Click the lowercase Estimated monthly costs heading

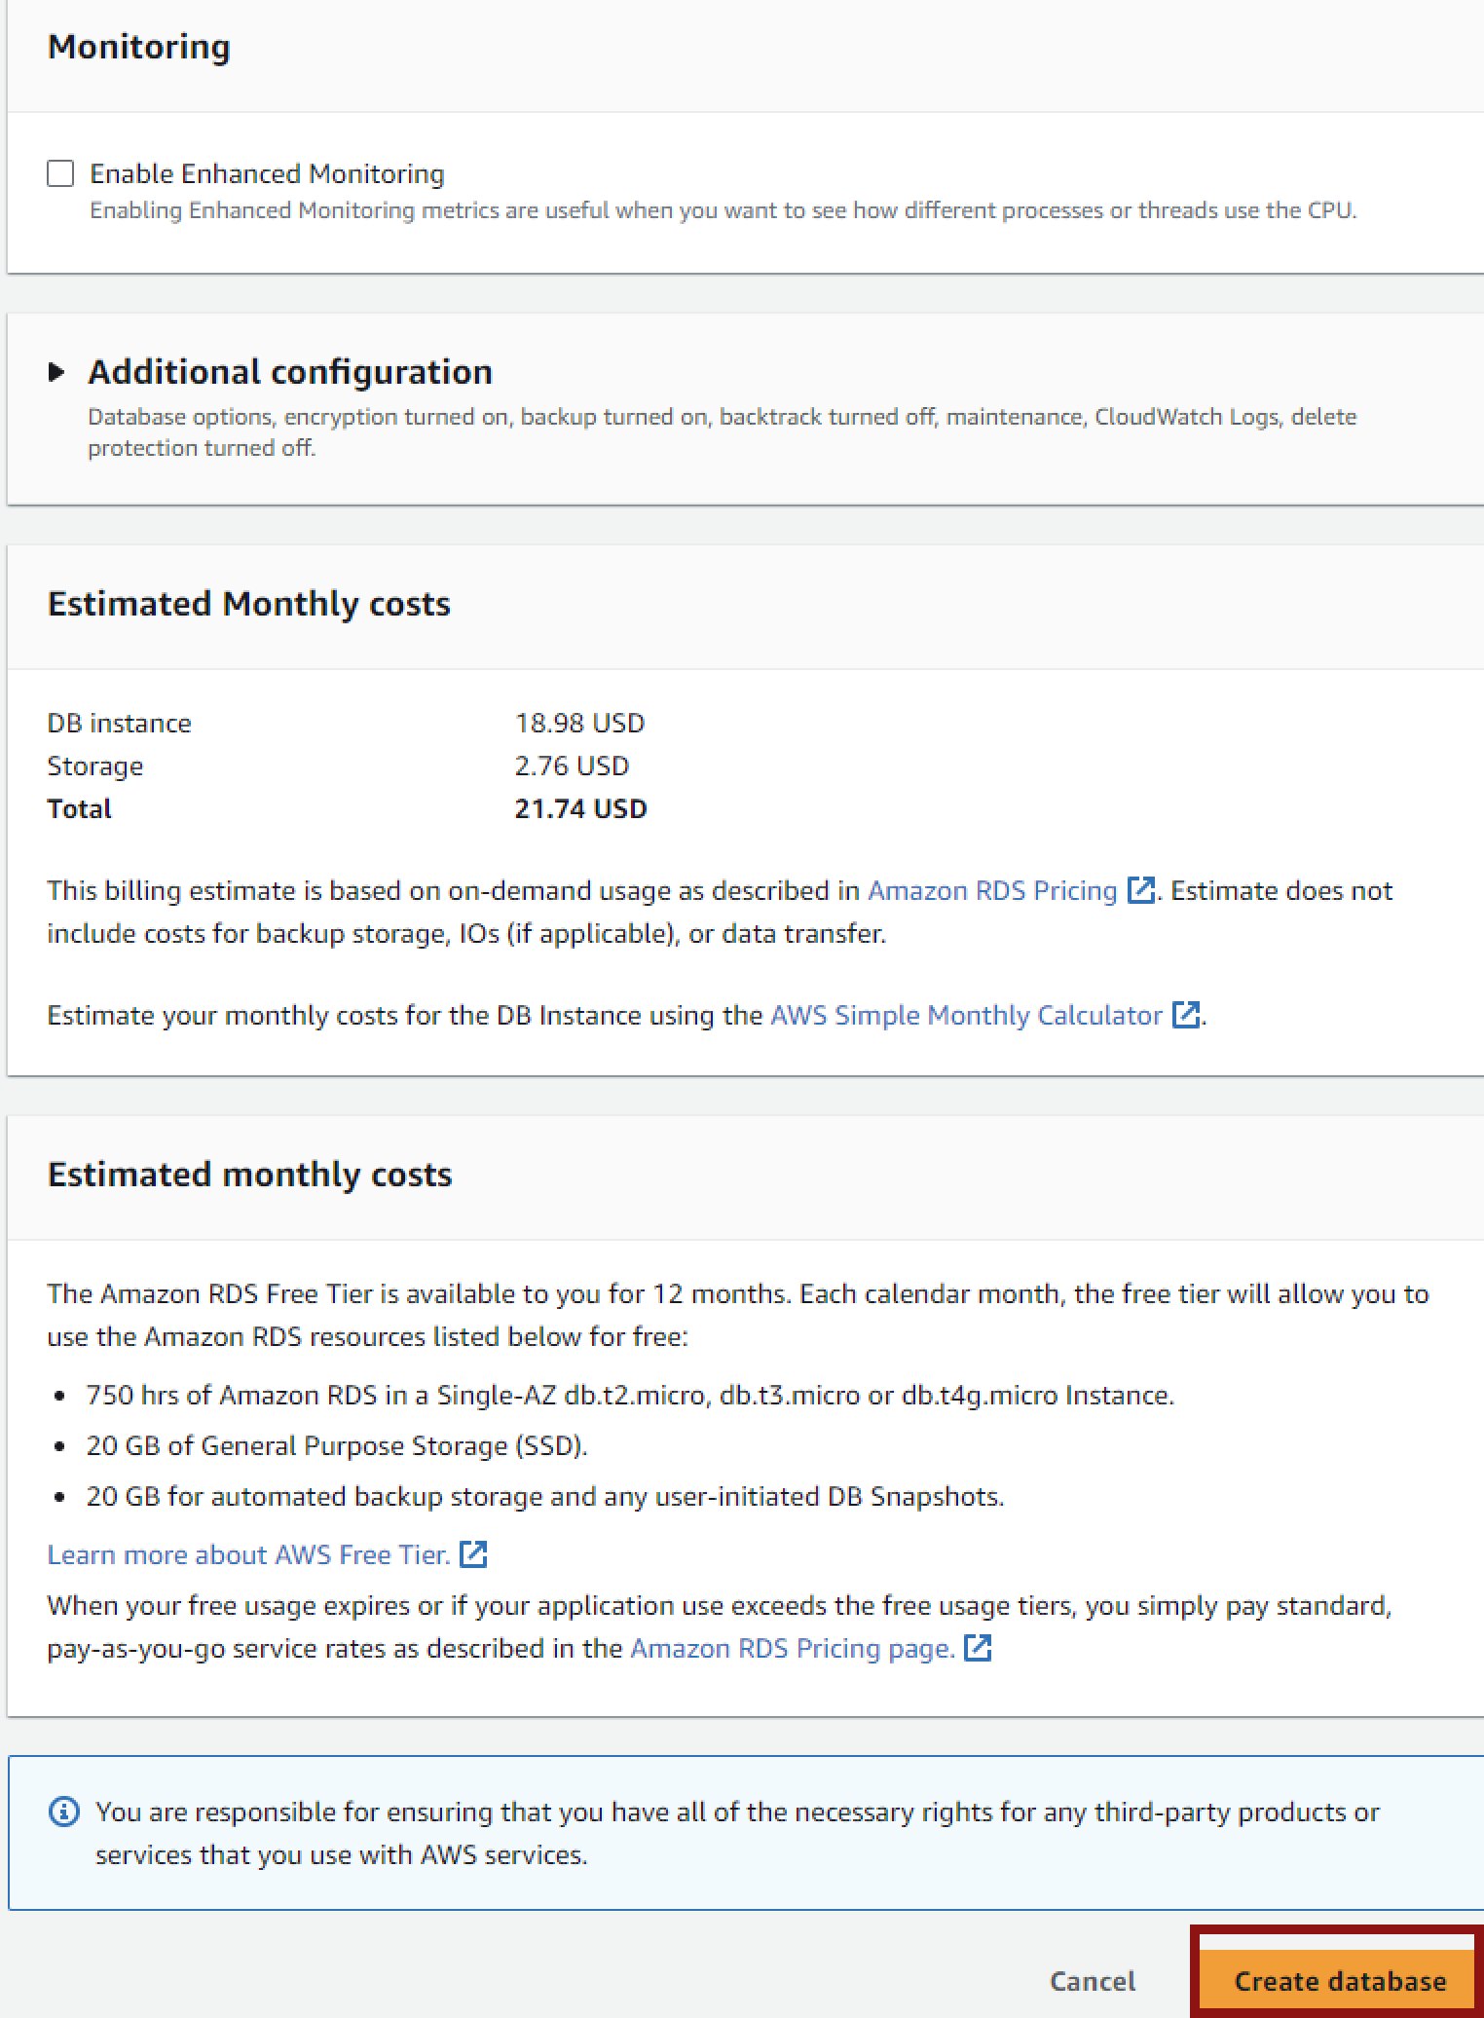pos(250,1175)
